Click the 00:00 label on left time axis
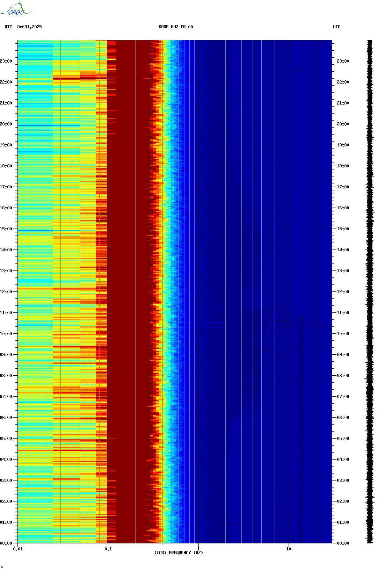 [x=6, y=543]
